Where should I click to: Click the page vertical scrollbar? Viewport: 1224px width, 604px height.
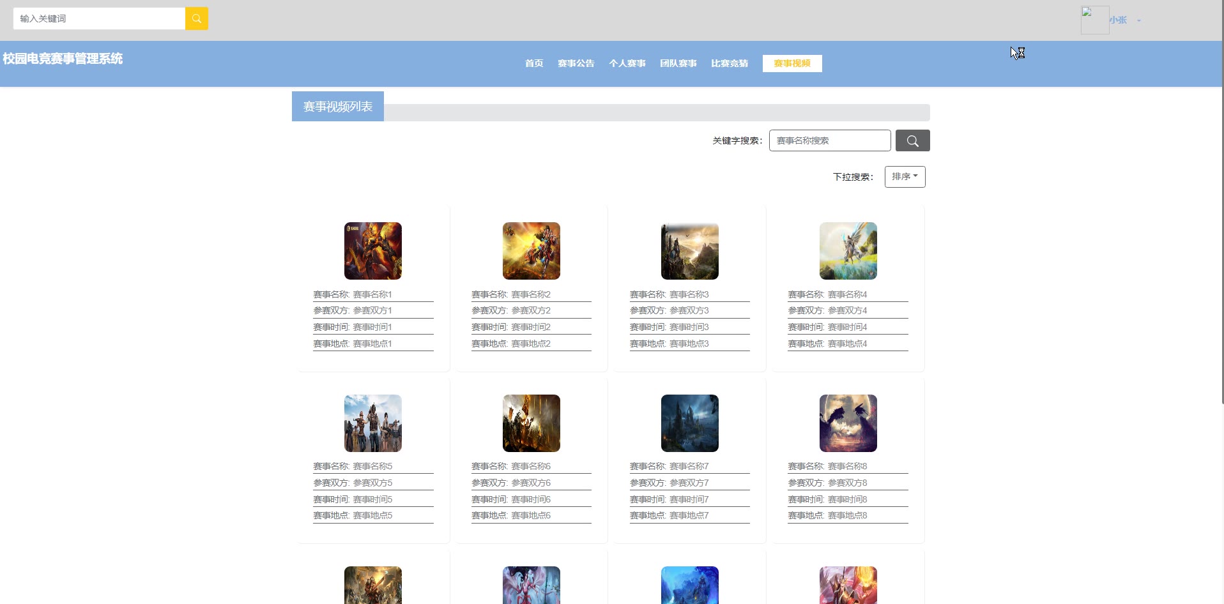tap(1223, 202)
